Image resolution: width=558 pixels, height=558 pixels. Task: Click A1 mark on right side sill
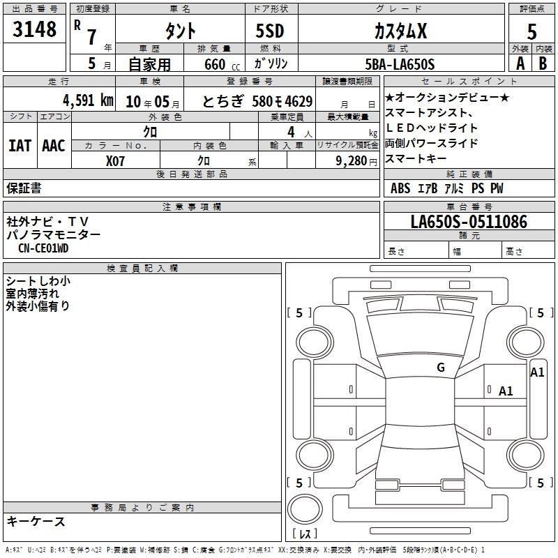537,372
